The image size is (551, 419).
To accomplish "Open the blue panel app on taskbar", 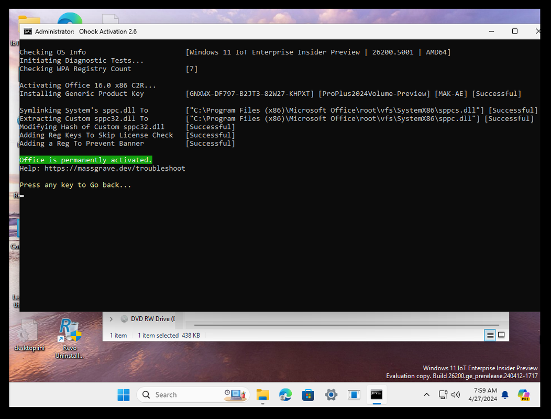I will (354, 395).
